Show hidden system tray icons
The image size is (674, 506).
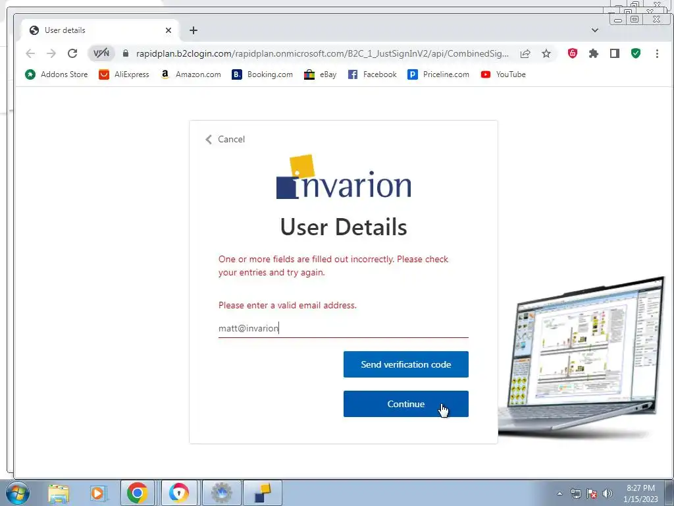click(x=559, y=493)
